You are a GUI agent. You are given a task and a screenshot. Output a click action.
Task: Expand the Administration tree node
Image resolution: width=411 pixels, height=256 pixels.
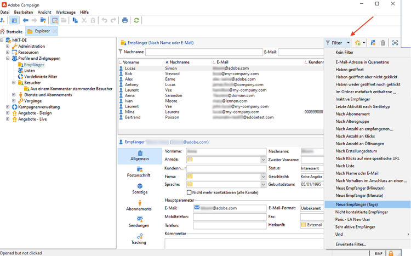pos(8,47)
